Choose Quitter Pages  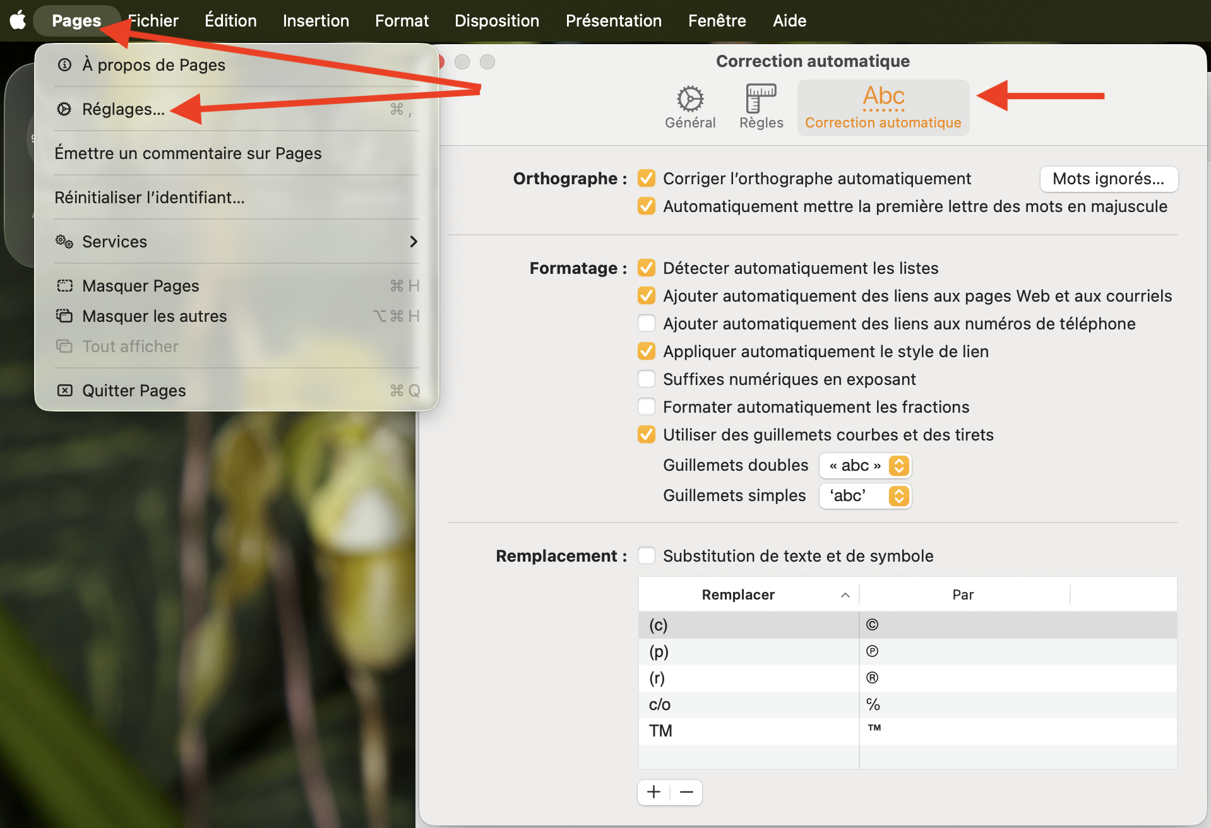[x=237, y=391]
